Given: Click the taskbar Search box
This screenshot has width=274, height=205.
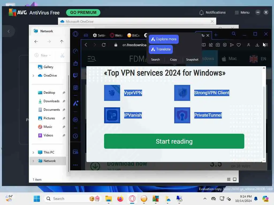Looking at the screenshot, I should click(73, 199).
